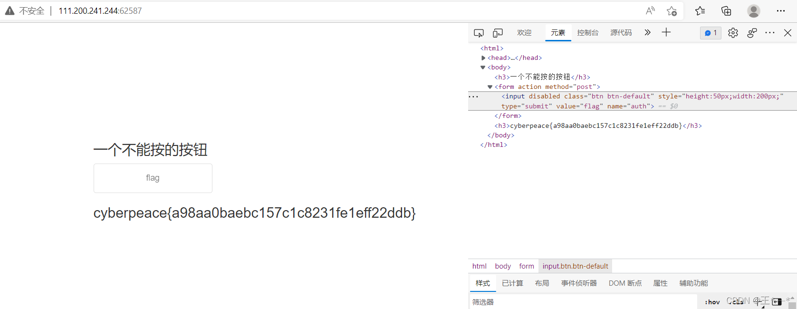Select the disabled input element line
Viewport: 797px width, 309px height.
click(633, 101)
